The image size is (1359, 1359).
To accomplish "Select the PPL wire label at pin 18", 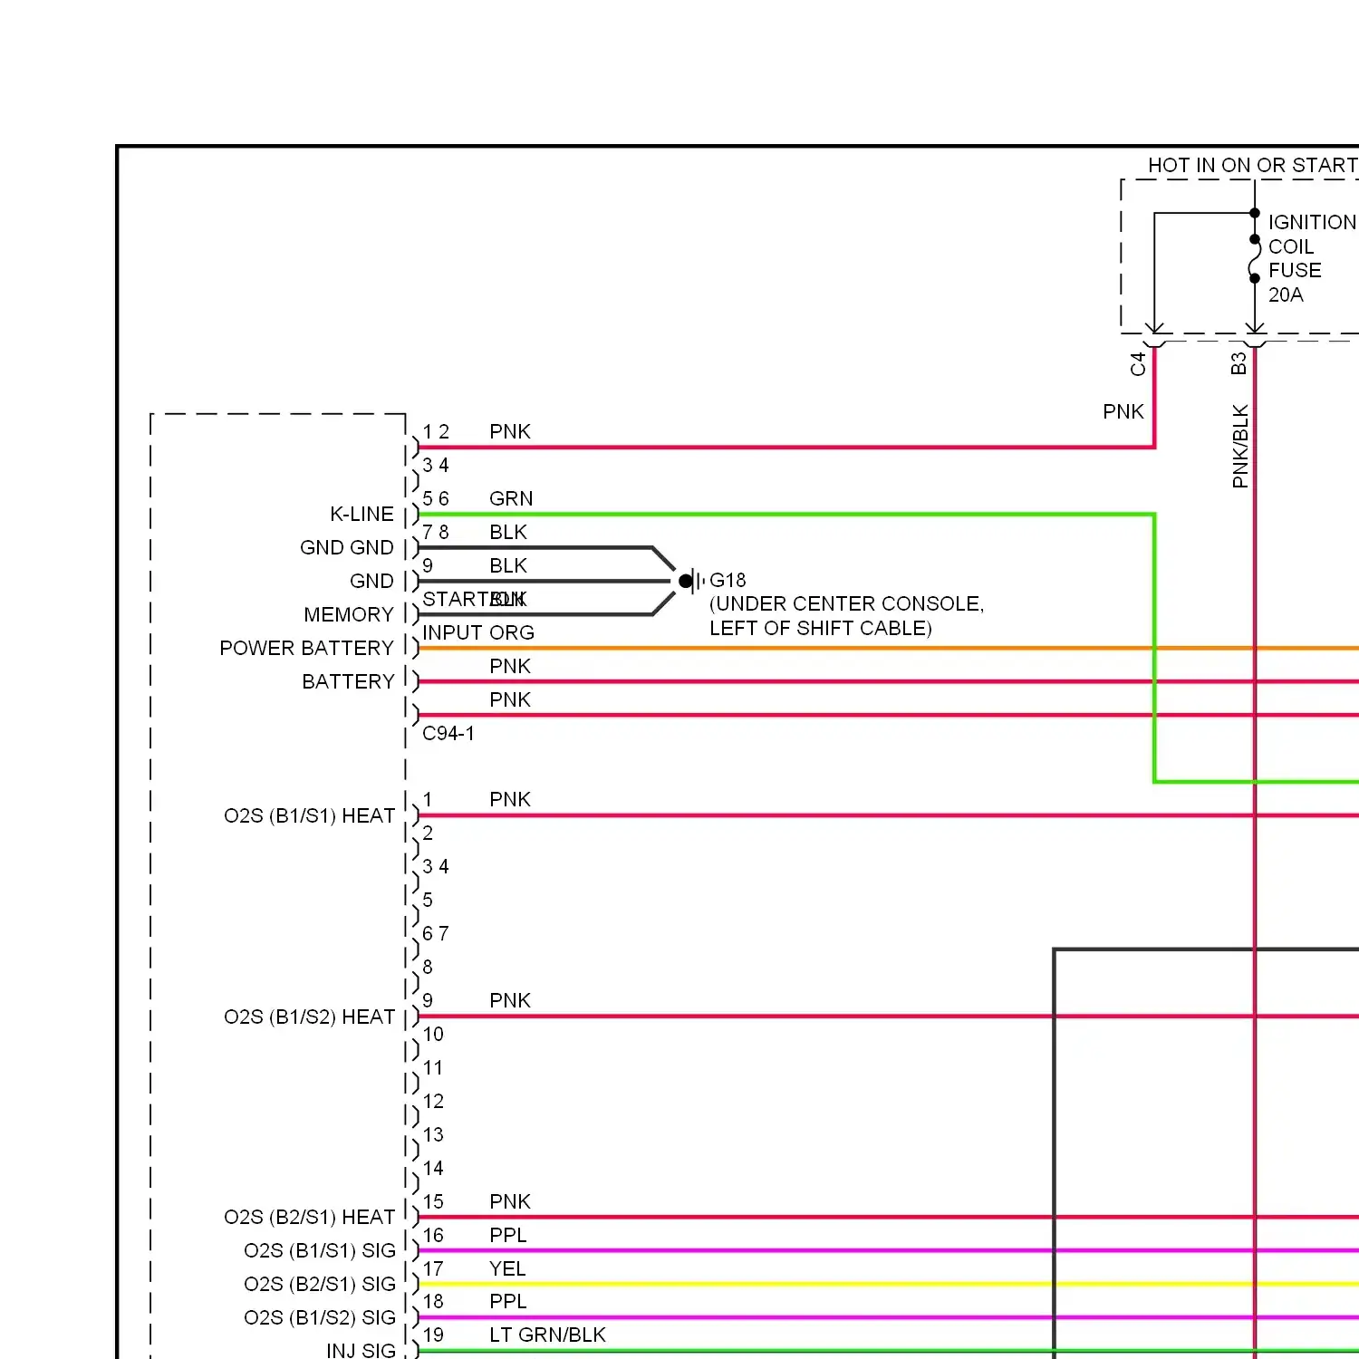I will point(508,1301).
